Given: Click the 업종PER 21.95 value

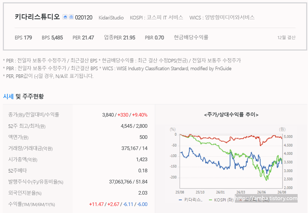Looking at the screenshot, I should (x=120, y=37).
